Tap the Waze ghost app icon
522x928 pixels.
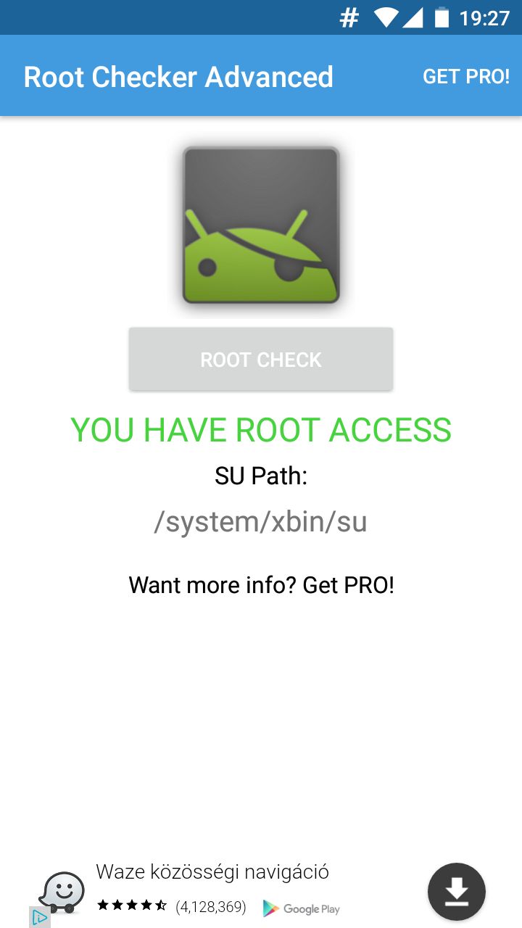tap(62, 892)
